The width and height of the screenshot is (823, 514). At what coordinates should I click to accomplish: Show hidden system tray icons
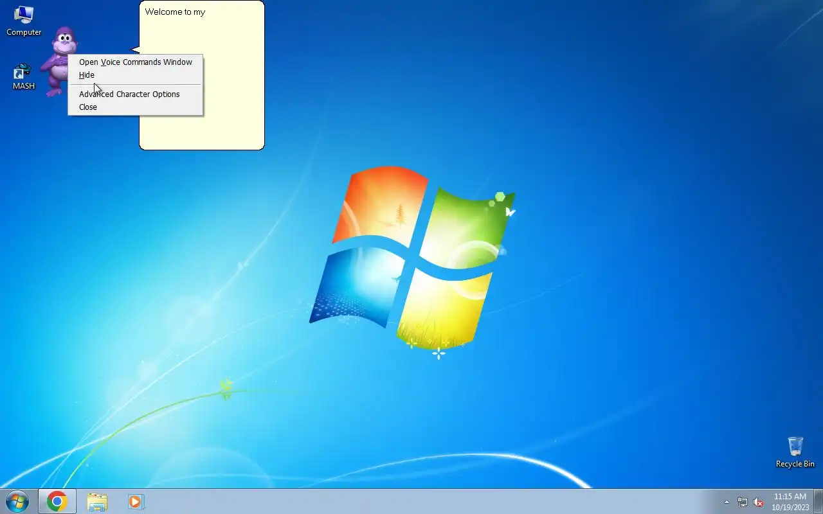tap(727, 502)
